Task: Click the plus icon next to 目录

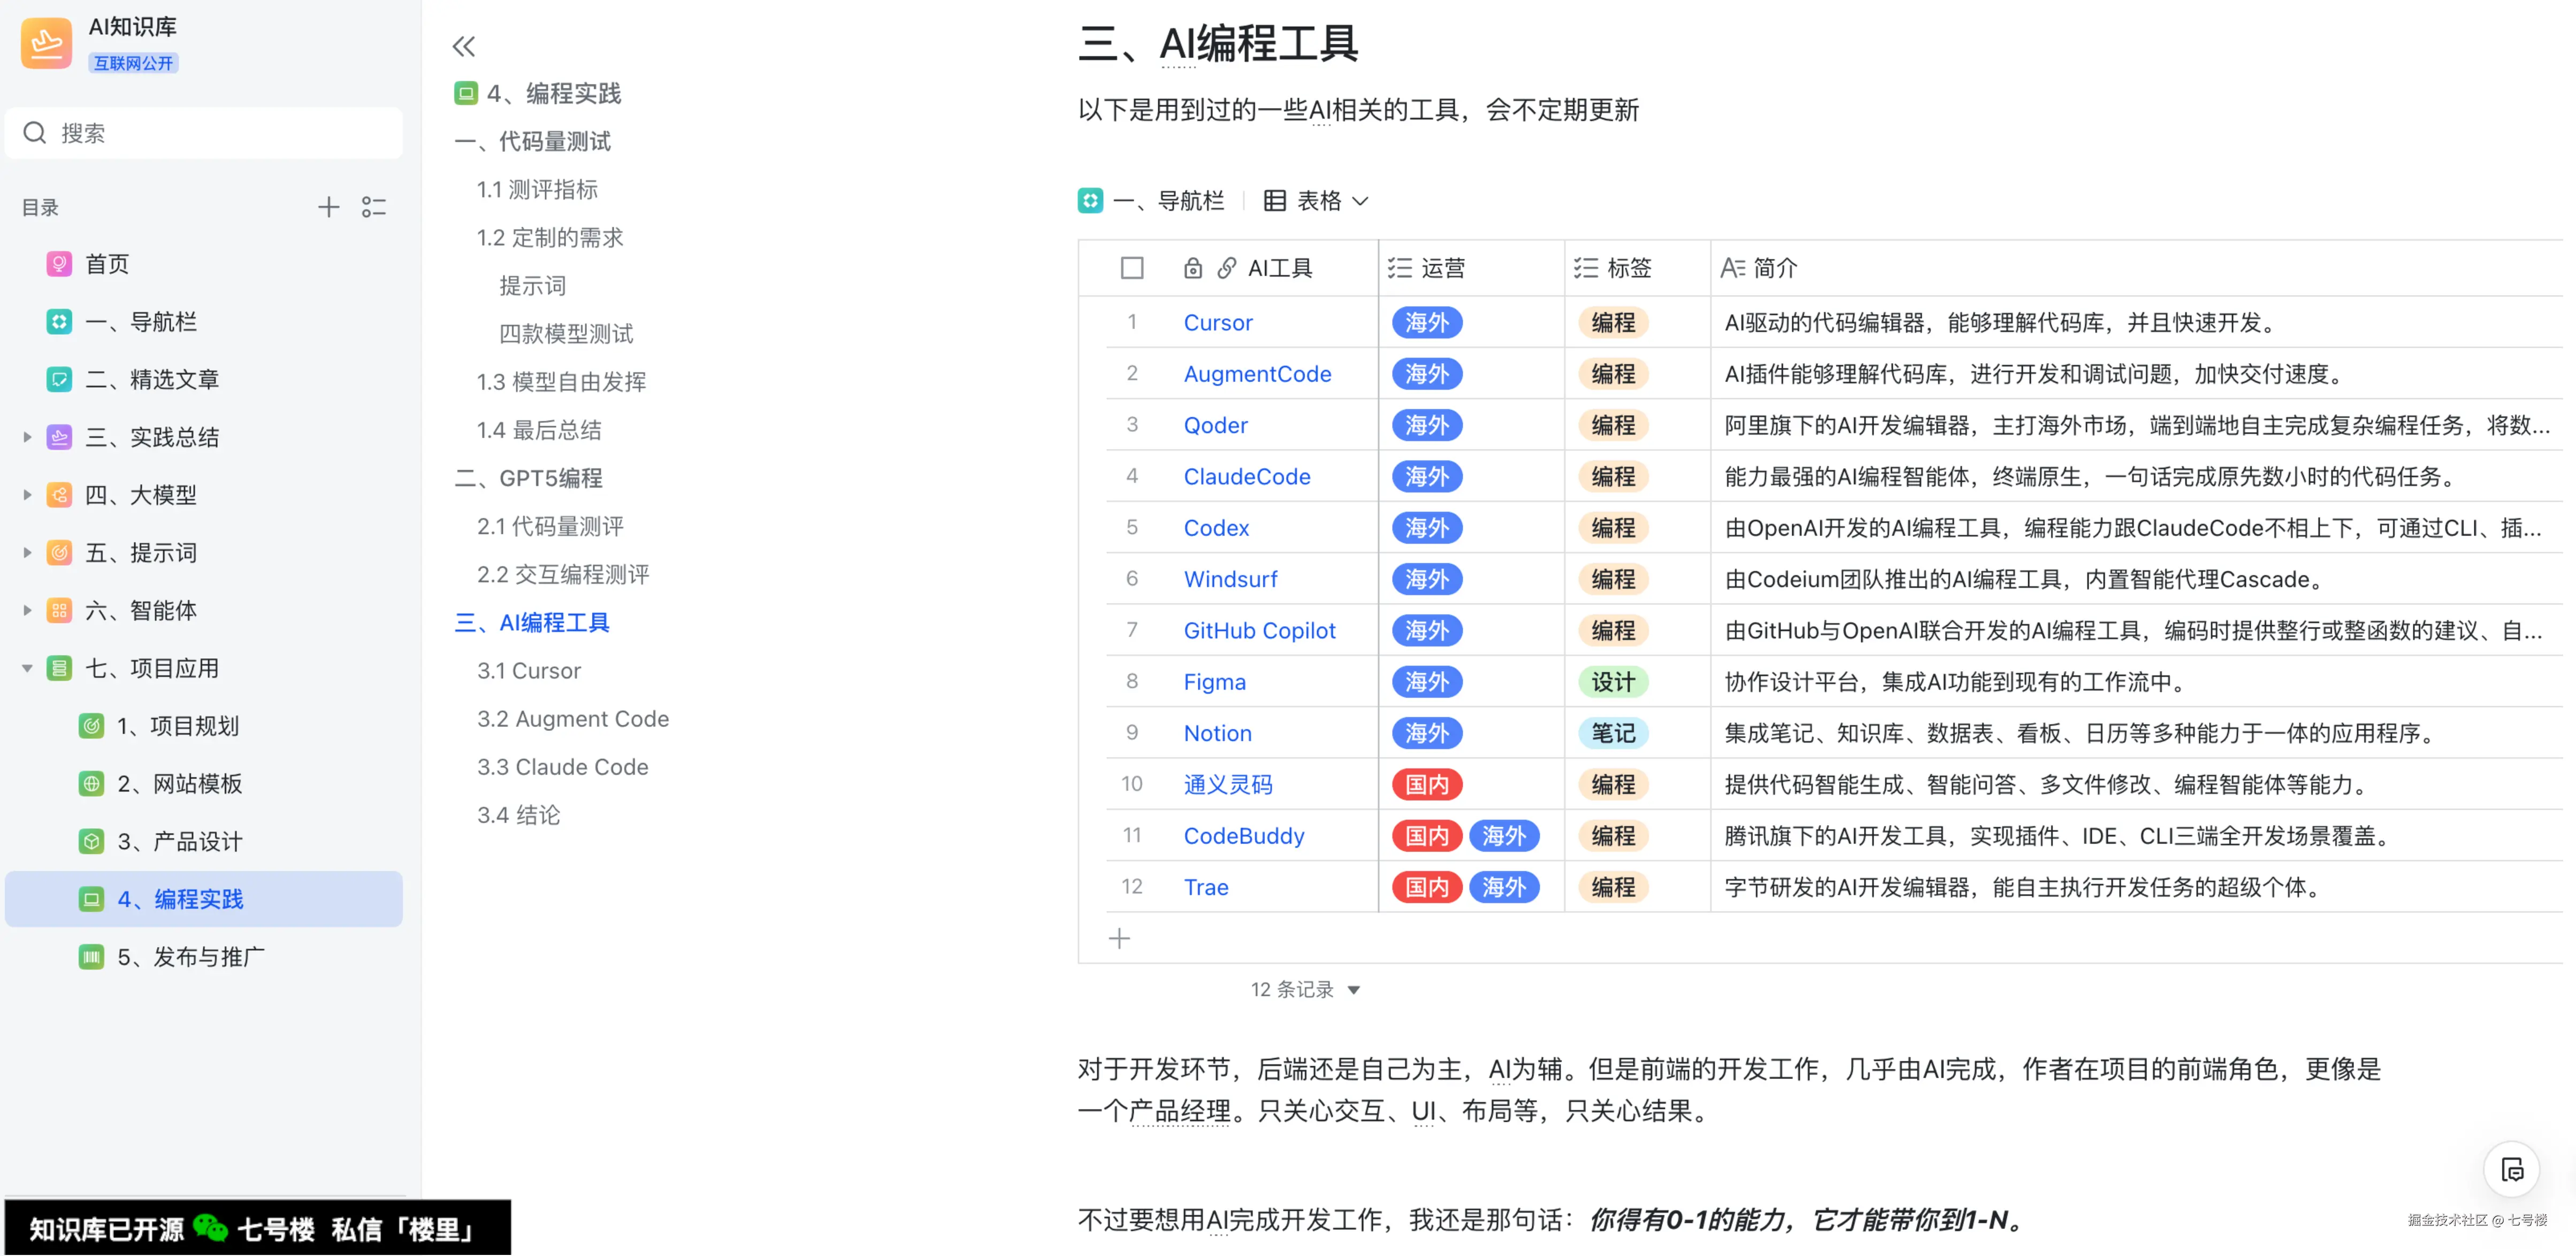Action: 328,207
